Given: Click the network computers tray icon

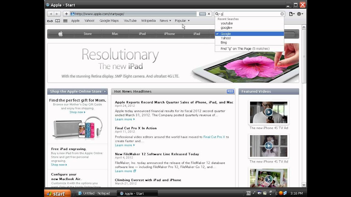Looking at the screenshot, I should (x=285, y=193).
